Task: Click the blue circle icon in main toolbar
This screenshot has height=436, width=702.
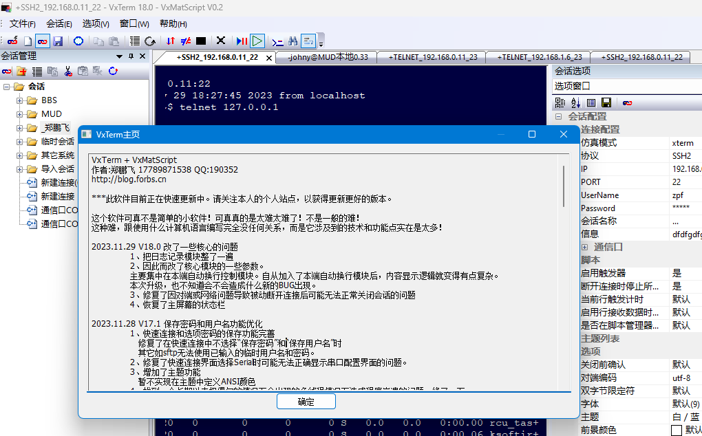Action: point(78,41)
